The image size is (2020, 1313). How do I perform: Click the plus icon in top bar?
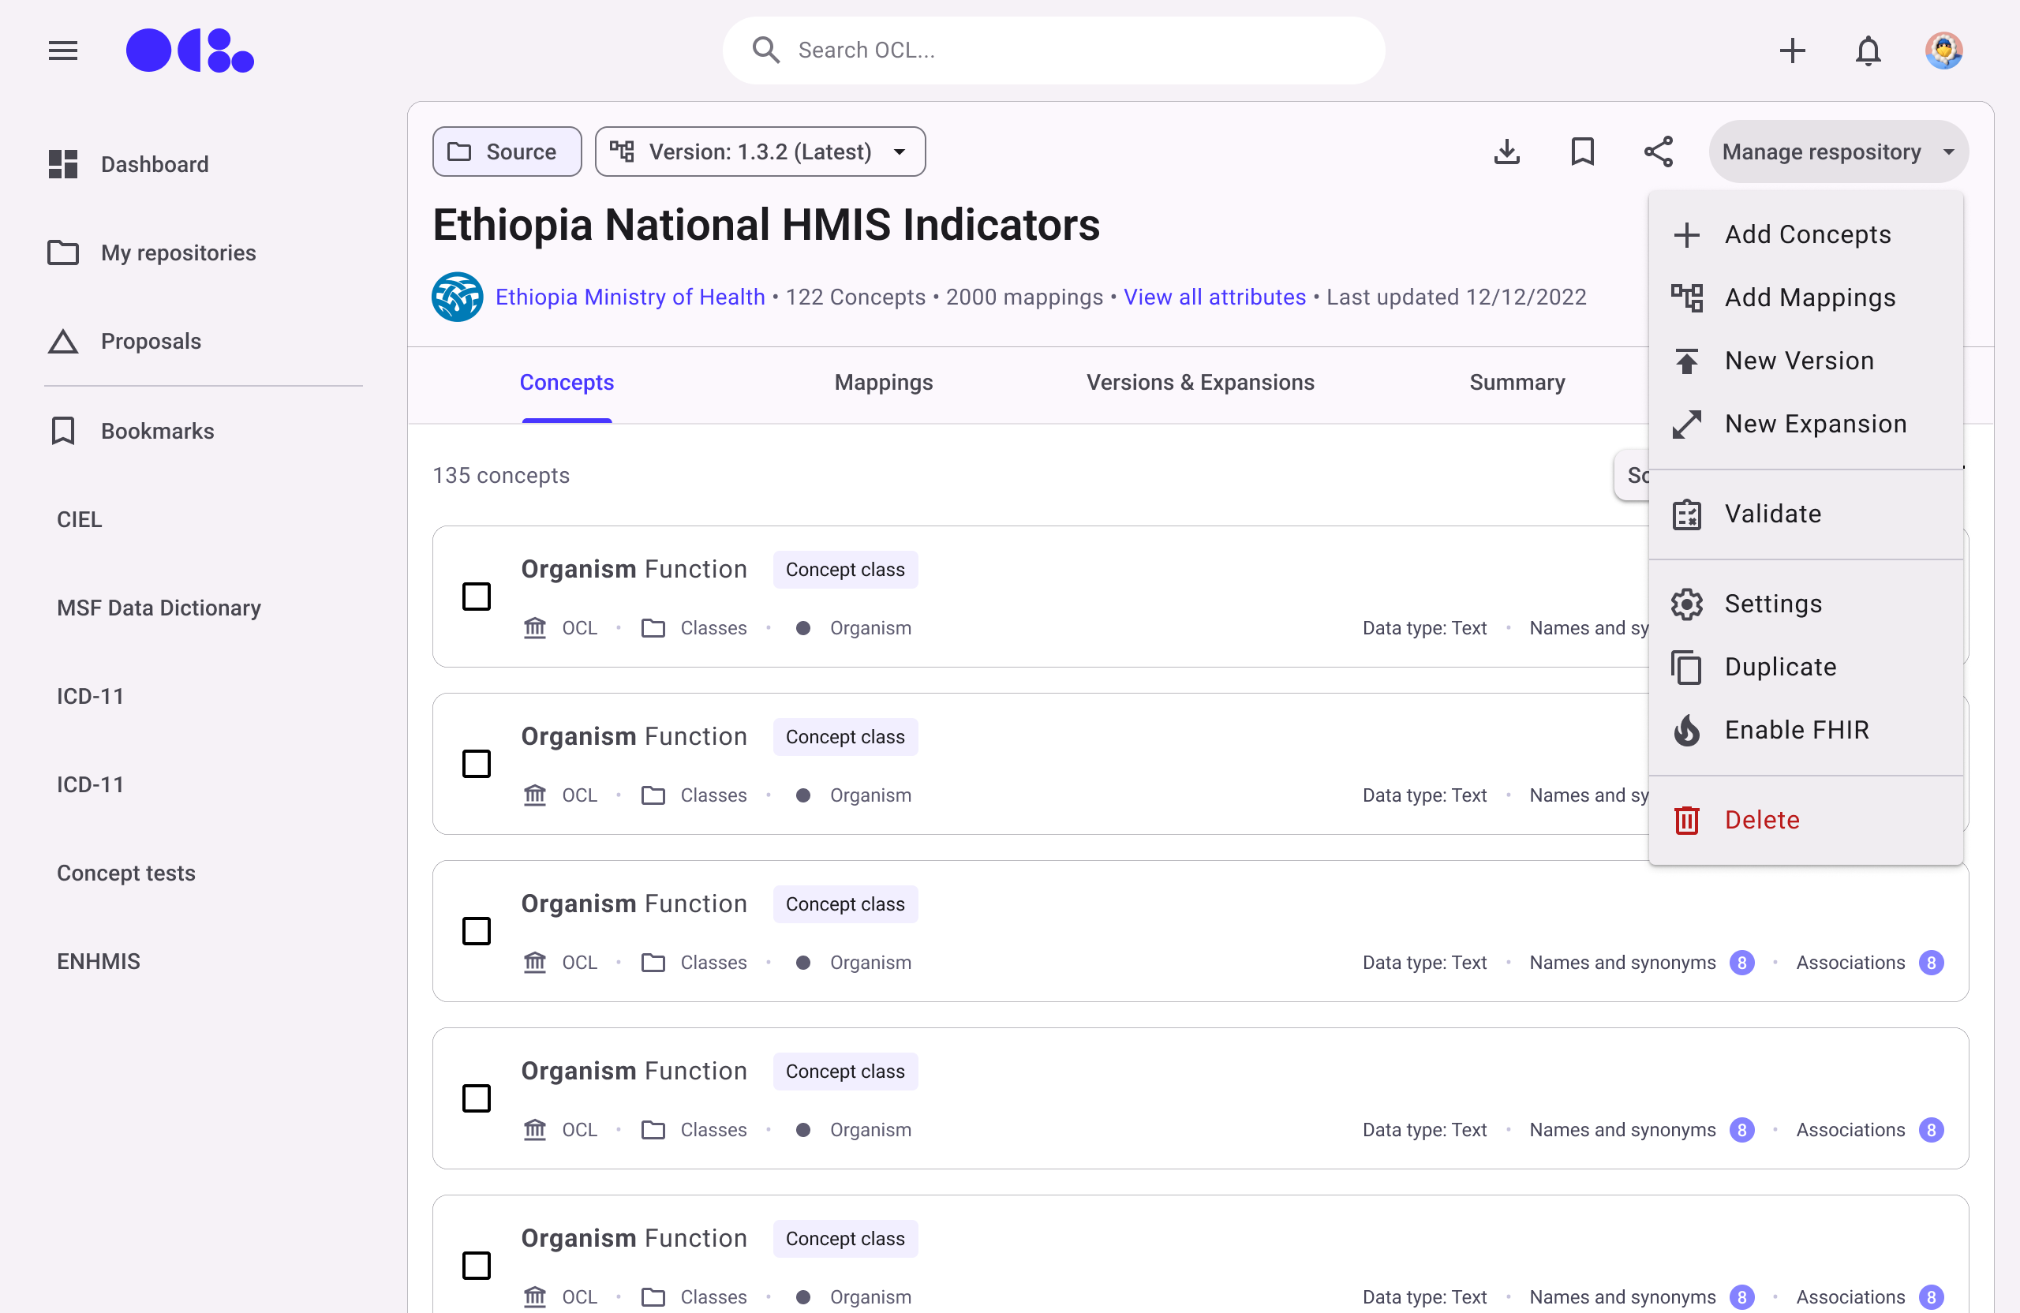click(1792, 51)
